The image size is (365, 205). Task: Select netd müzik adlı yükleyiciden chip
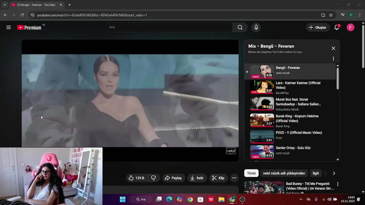284,173
